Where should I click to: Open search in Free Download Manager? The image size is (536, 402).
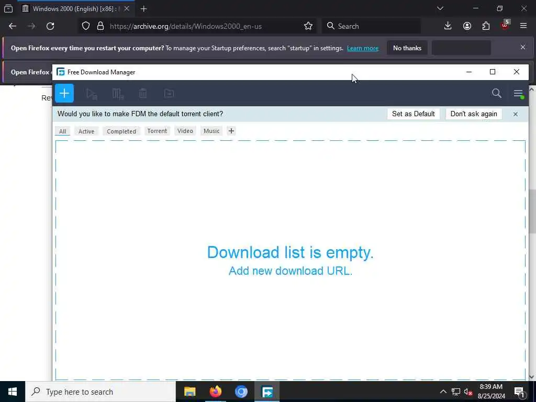point(496,93)
